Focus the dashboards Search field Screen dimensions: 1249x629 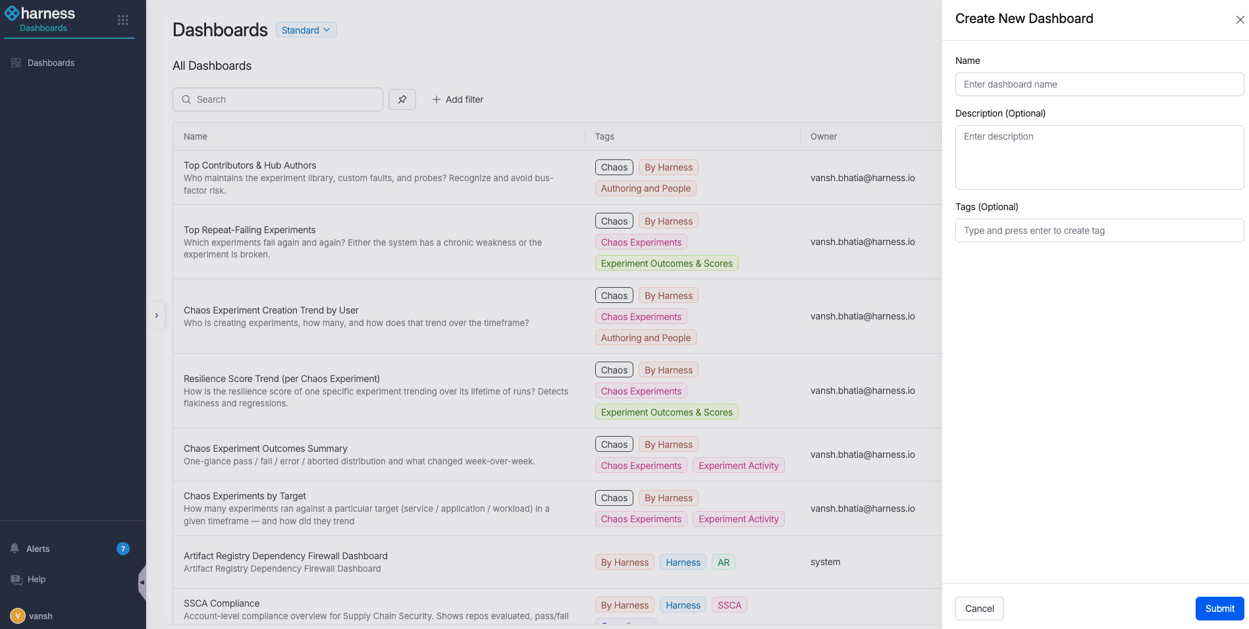point(278,99)
